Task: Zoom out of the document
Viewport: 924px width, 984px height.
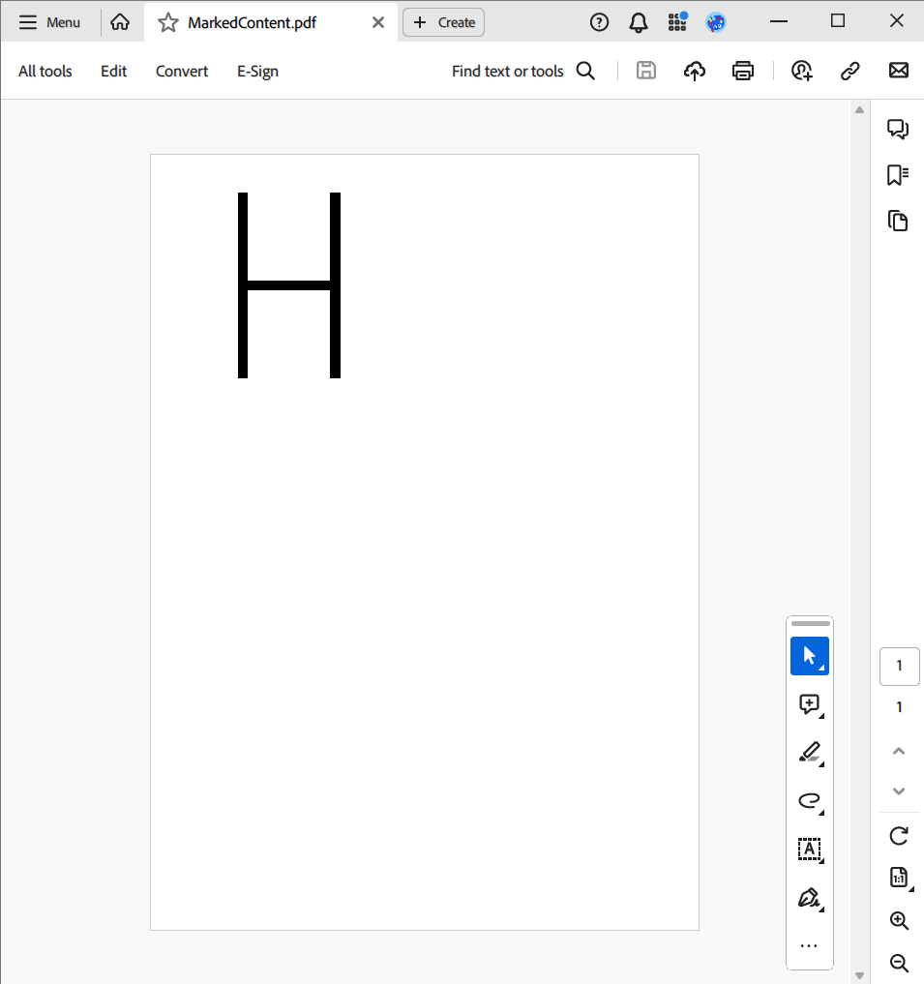Action: point(898,964)
